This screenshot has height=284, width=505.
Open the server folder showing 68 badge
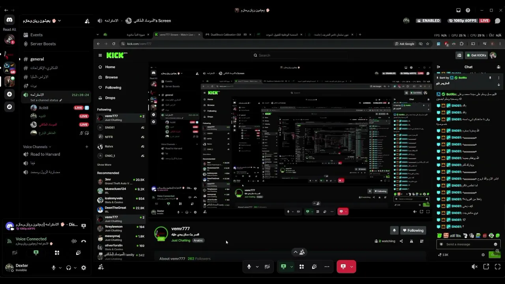coord(9,68)
